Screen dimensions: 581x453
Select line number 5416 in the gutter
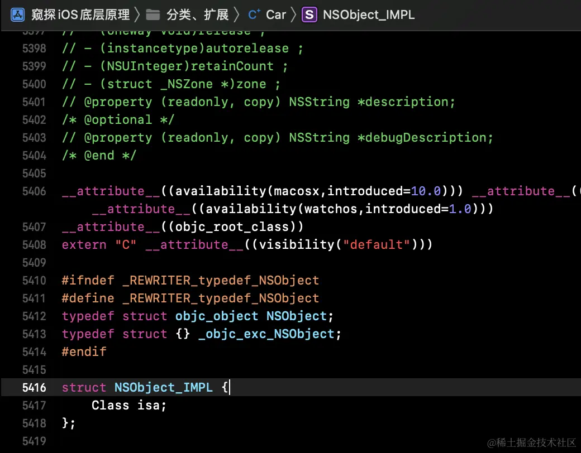tap(34, 388)
